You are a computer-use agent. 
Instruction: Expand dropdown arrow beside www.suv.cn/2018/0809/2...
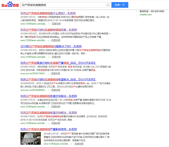(48, 90)
